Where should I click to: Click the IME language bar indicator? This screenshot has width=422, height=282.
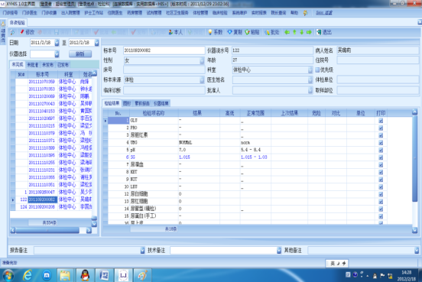(x=337, y=263)
